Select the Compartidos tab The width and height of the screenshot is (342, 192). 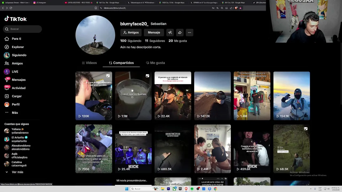pos(121,63)
